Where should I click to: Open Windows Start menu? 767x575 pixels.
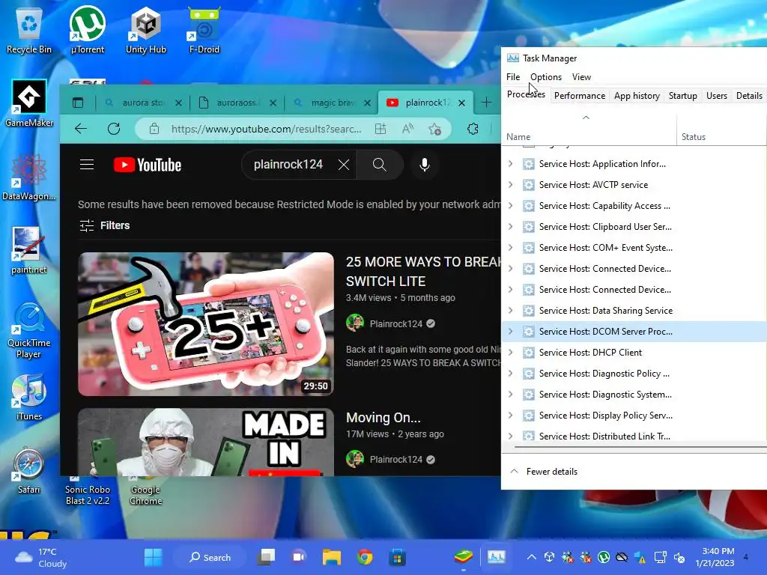click(x=153, y=557)
